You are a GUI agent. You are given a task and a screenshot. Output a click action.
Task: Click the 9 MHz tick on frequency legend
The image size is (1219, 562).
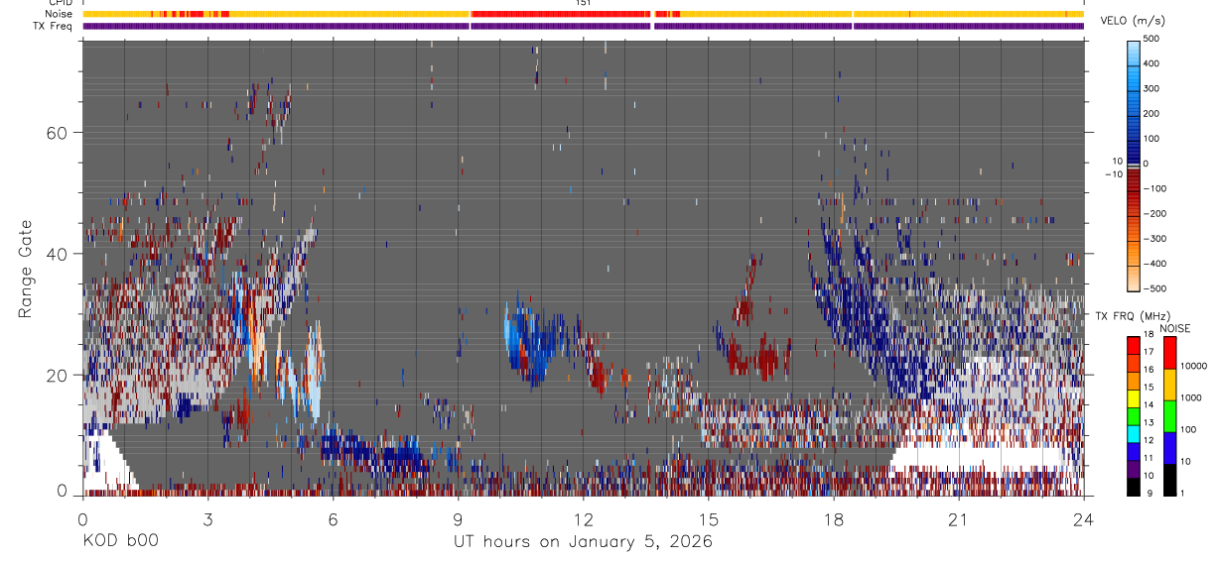click(1151, 493)
